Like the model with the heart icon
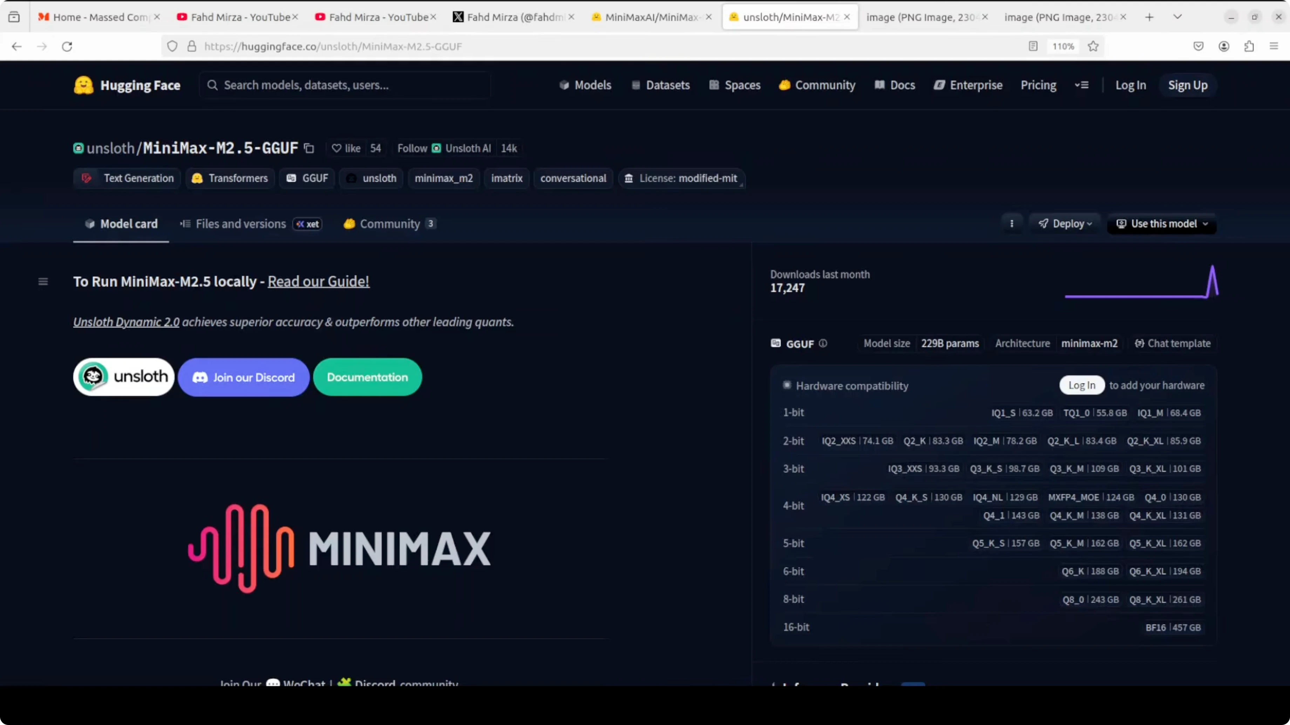 [337, 148]
